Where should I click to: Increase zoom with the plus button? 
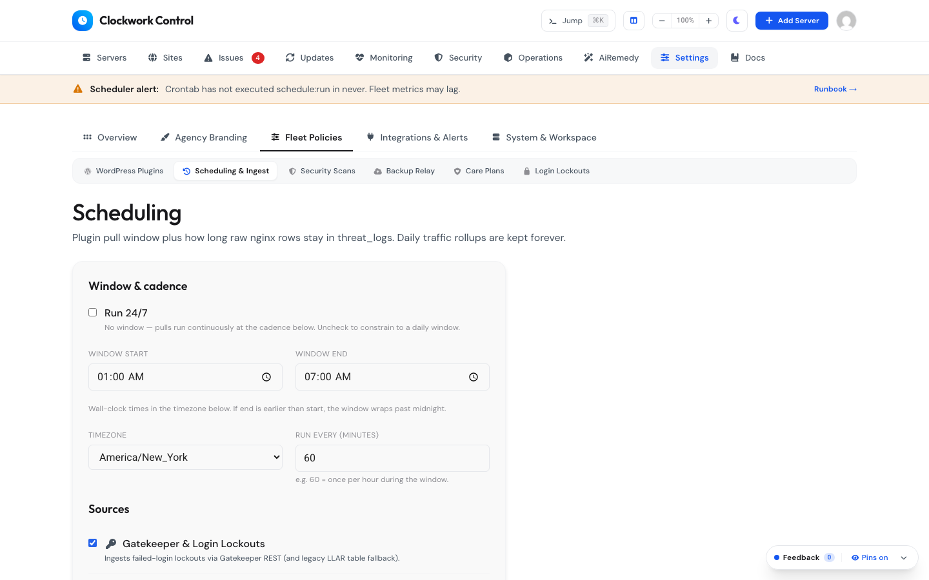(x=708, y=21)
